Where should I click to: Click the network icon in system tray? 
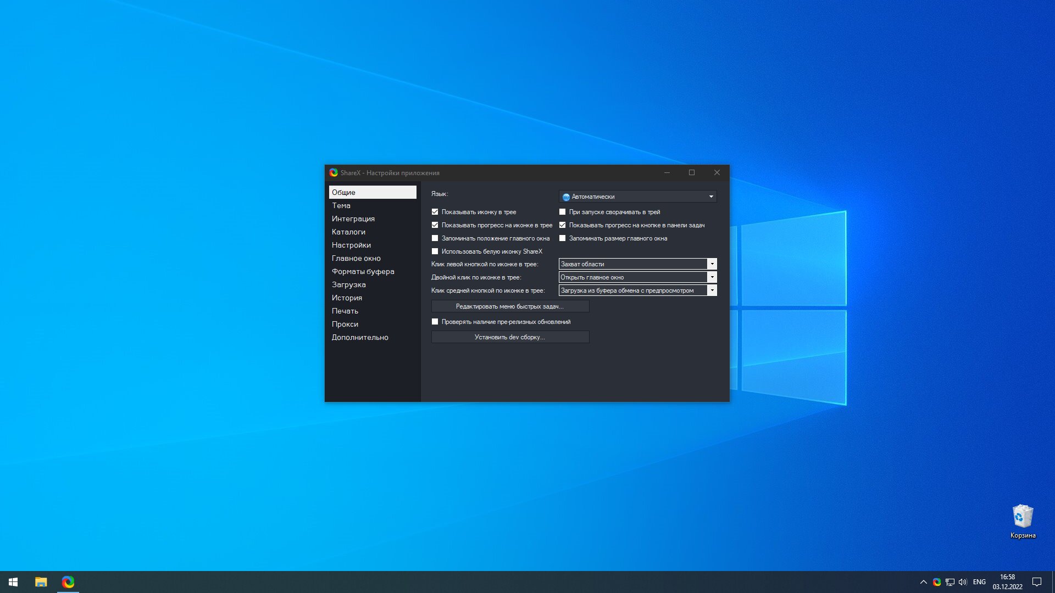[x=950, y=582]
